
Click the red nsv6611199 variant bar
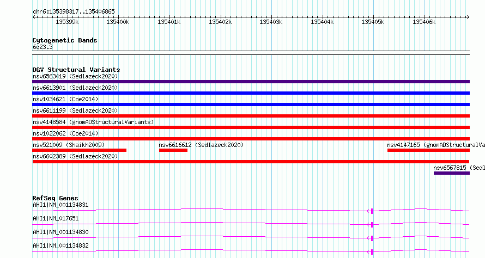click(251, 116)
